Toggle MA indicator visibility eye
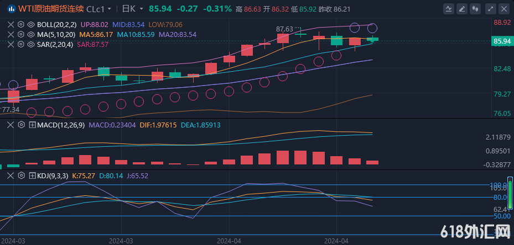 (x=31, y=34)
